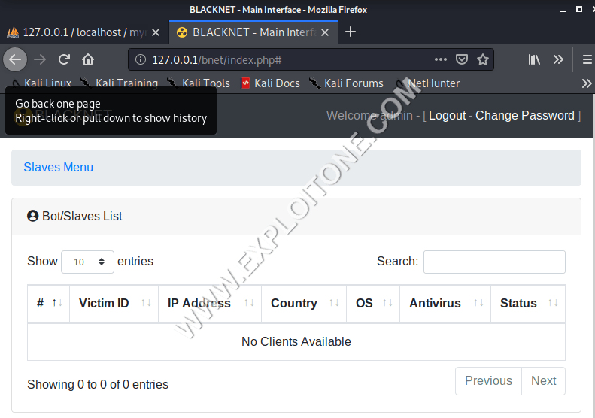Go back one page with back arrow

click(15, 59)
